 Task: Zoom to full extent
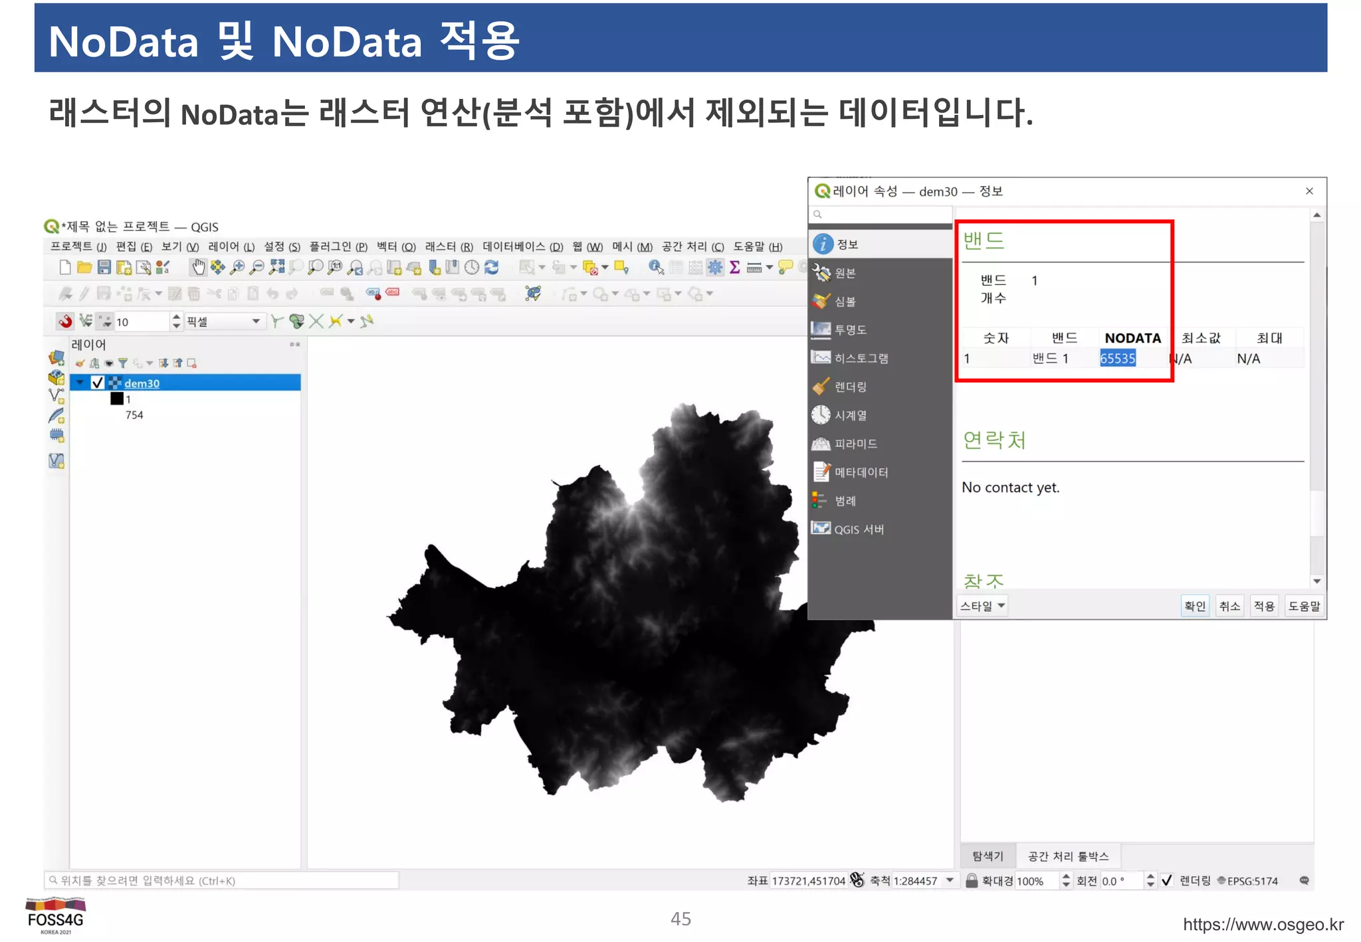[x=276, y=268]
